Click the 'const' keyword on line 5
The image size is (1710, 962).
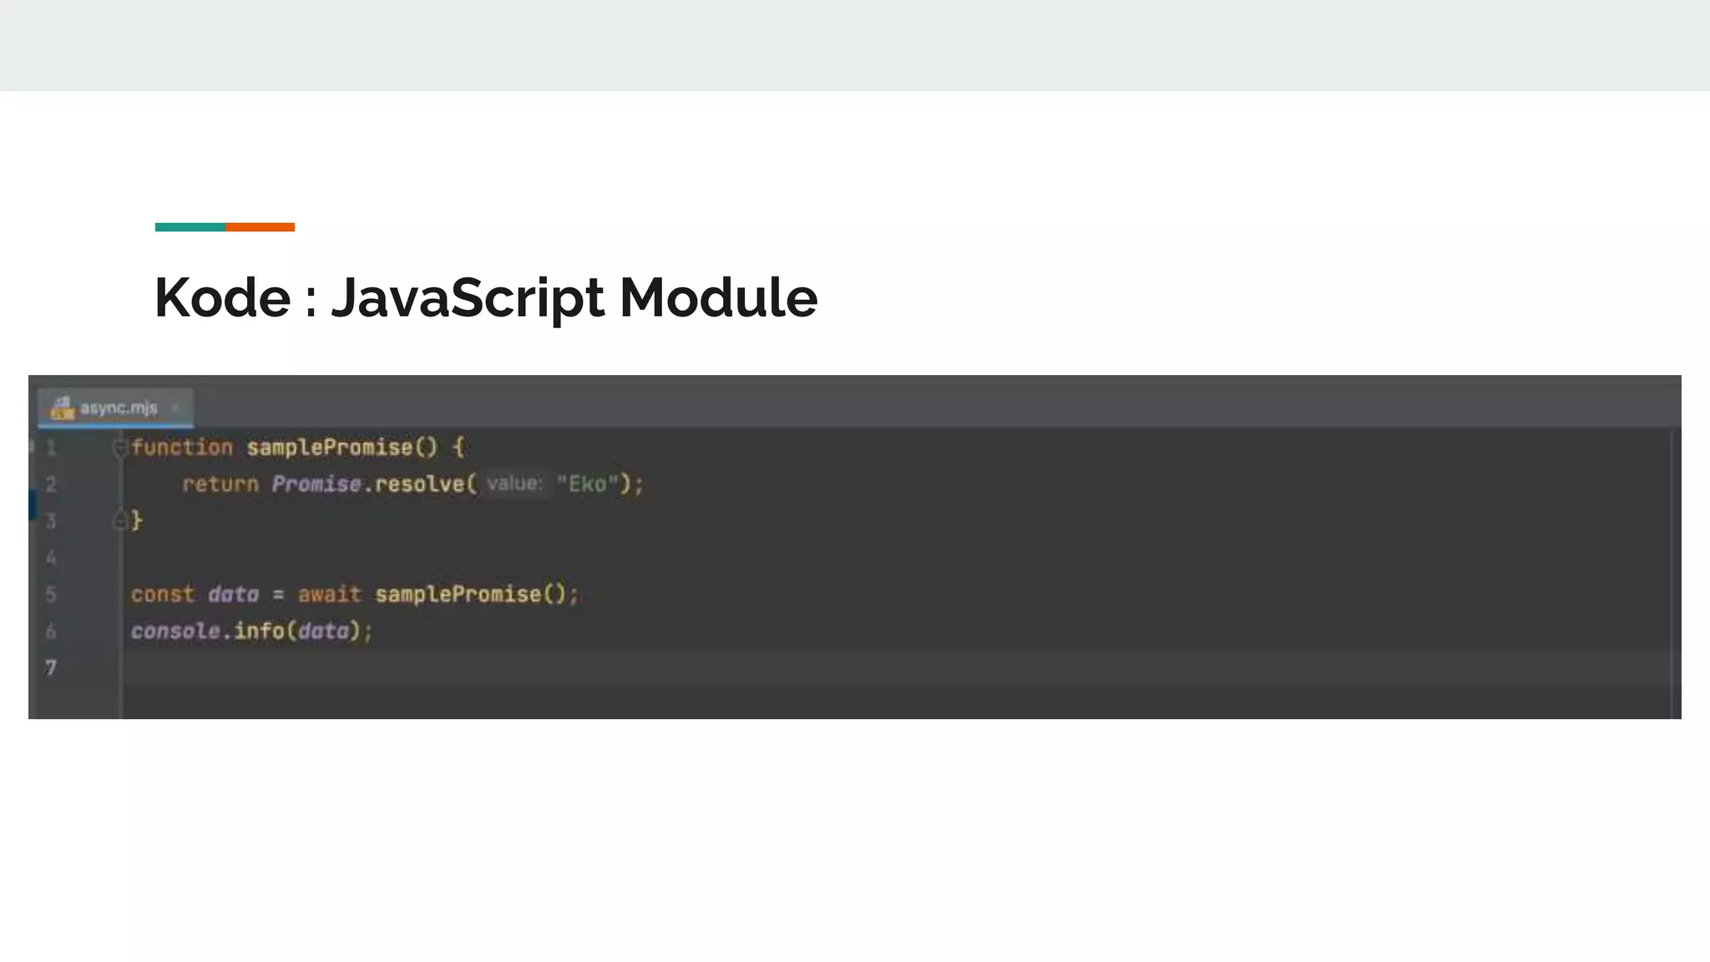(163, 595)
